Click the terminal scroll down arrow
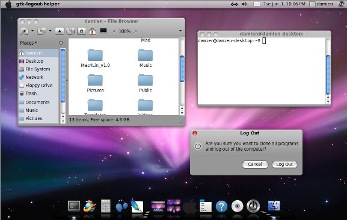The height and width of the screenshot is (220, 347). 328,102
